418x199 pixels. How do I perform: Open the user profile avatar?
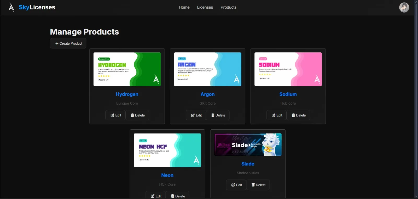pyautogui.click(x=404, y=7)
